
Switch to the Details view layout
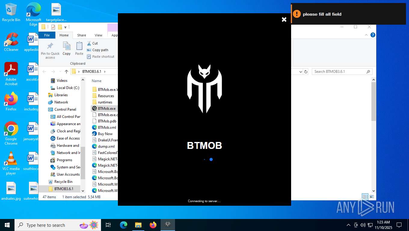[365, 197]
